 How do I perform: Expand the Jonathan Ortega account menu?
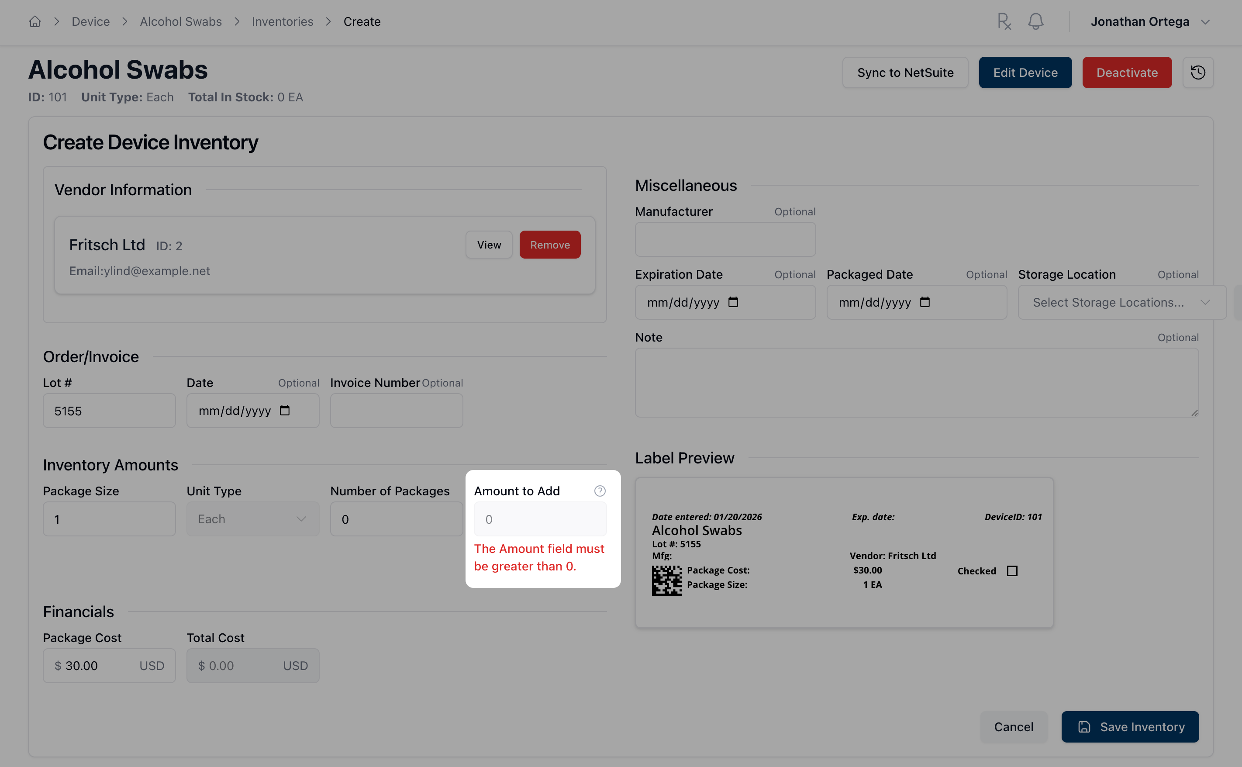[x=1150, y=21]
